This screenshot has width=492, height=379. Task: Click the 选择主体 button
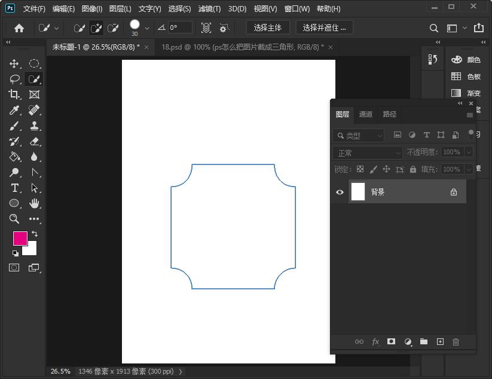coord(267,27)
